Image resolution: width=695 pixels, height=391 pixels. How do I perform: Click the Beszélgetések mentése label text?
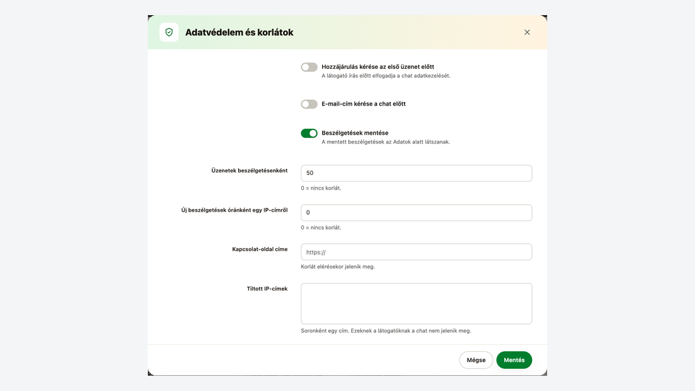[355, 133]
